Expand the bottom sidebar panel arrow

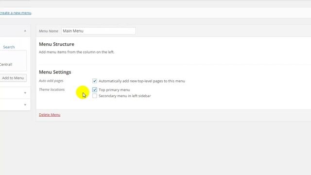click(25, 105)
